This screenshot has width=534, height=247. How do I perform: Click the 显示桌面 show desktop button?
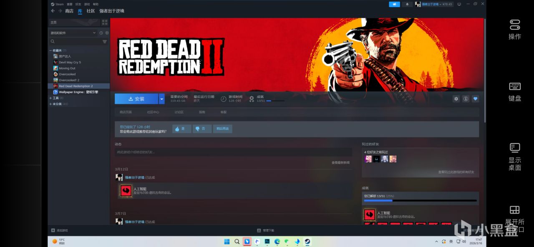point(515,157)
